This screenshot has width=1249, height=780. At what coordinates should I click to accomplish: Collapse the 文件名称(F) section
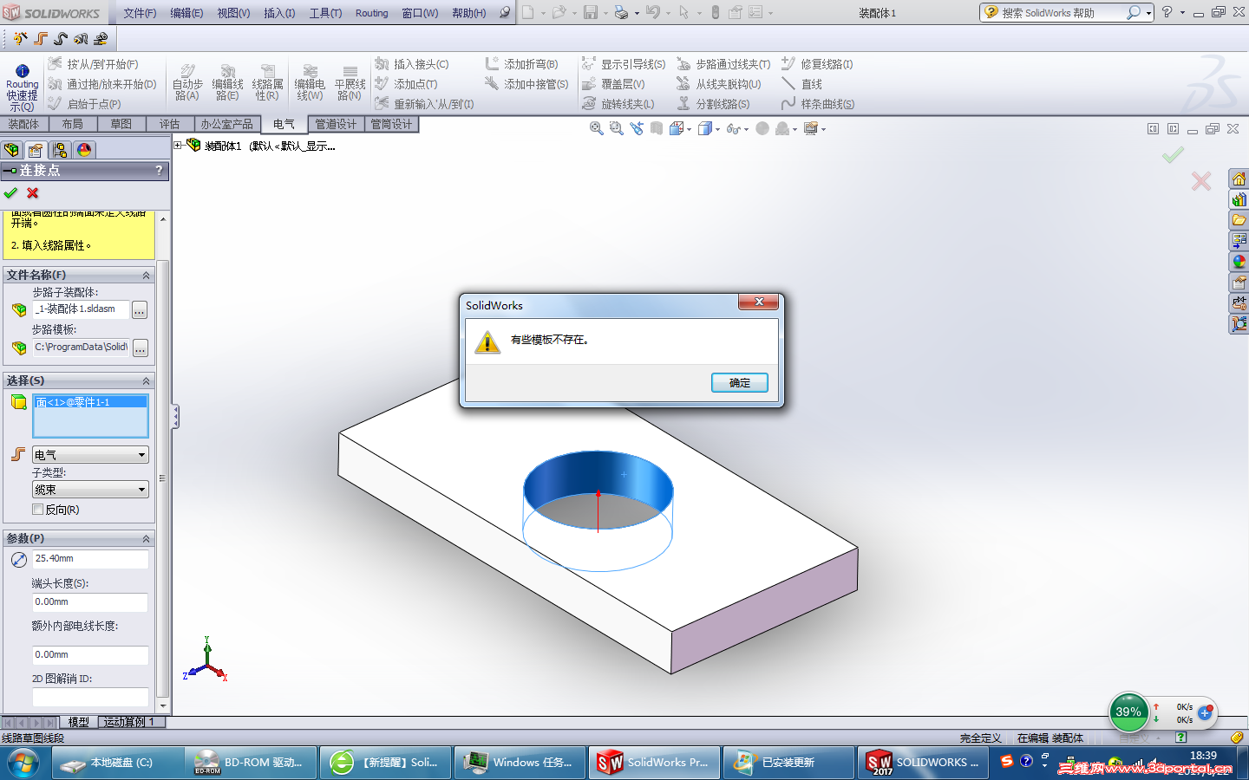pyautogui.click(x=146, y=275)
